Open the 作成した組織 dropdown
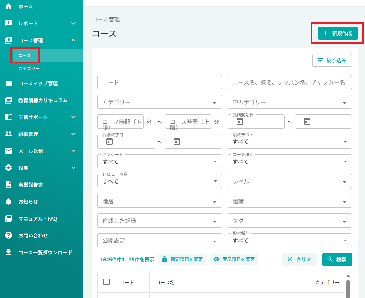 [x=160, y=221]
